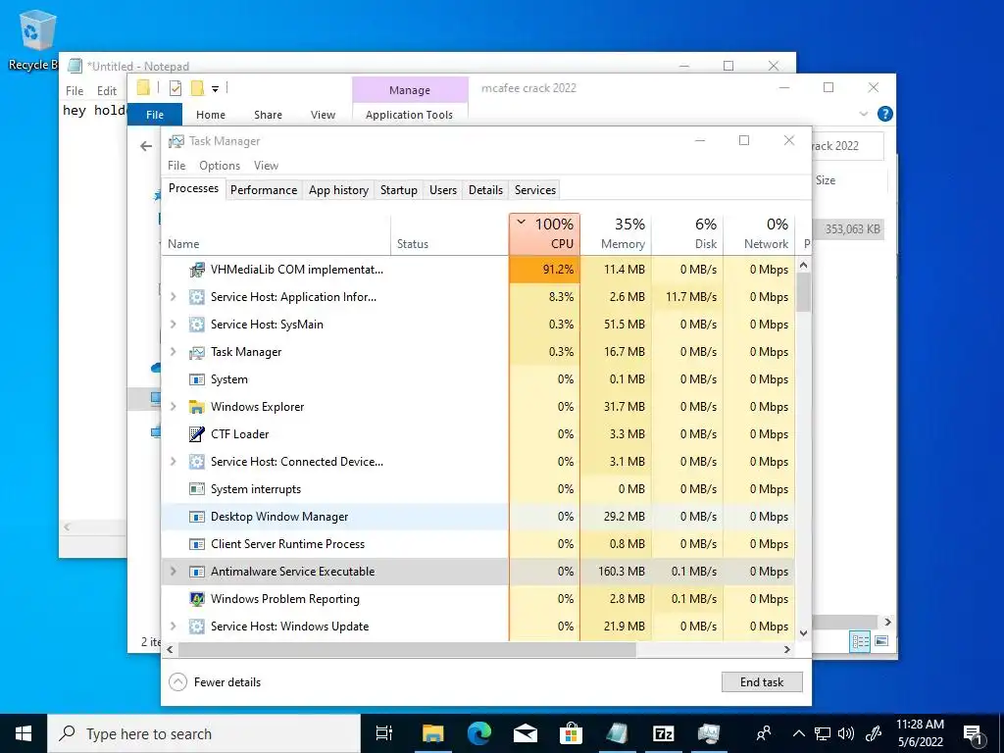The height and width of the screenshot is (753, 1004).
Task: Expand the Task Manager process group
Action: pyautogui.click(x=173, y=352)
